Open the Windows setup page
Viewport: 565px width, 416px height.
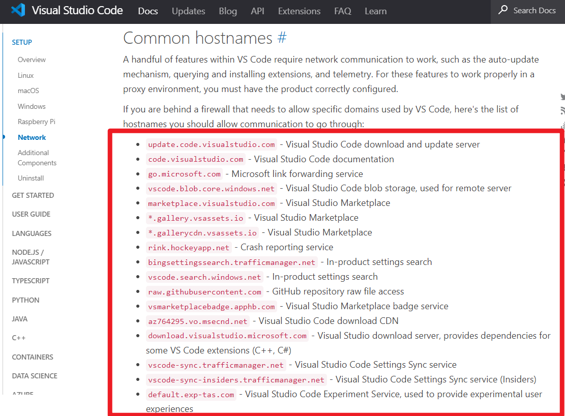32,106
